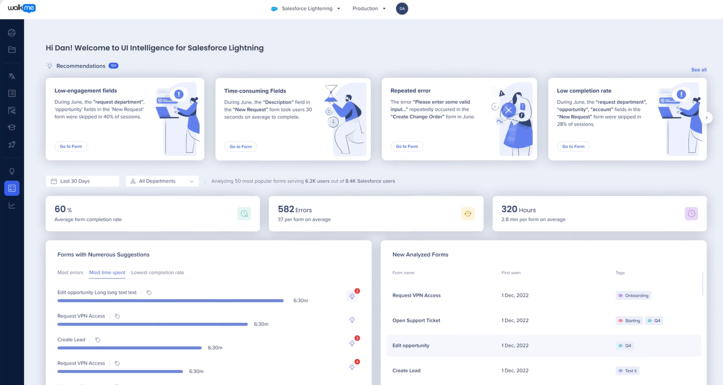This screenshot has height=385, width=723.
Task: Go to Form on Low-engagement fields card
Action: 71,146
